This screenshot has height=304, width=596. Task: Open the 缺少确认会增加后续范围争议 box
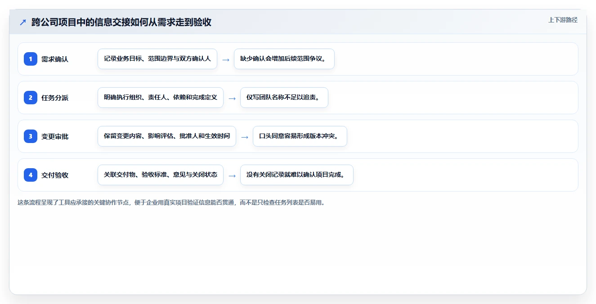tap(284, 59)
